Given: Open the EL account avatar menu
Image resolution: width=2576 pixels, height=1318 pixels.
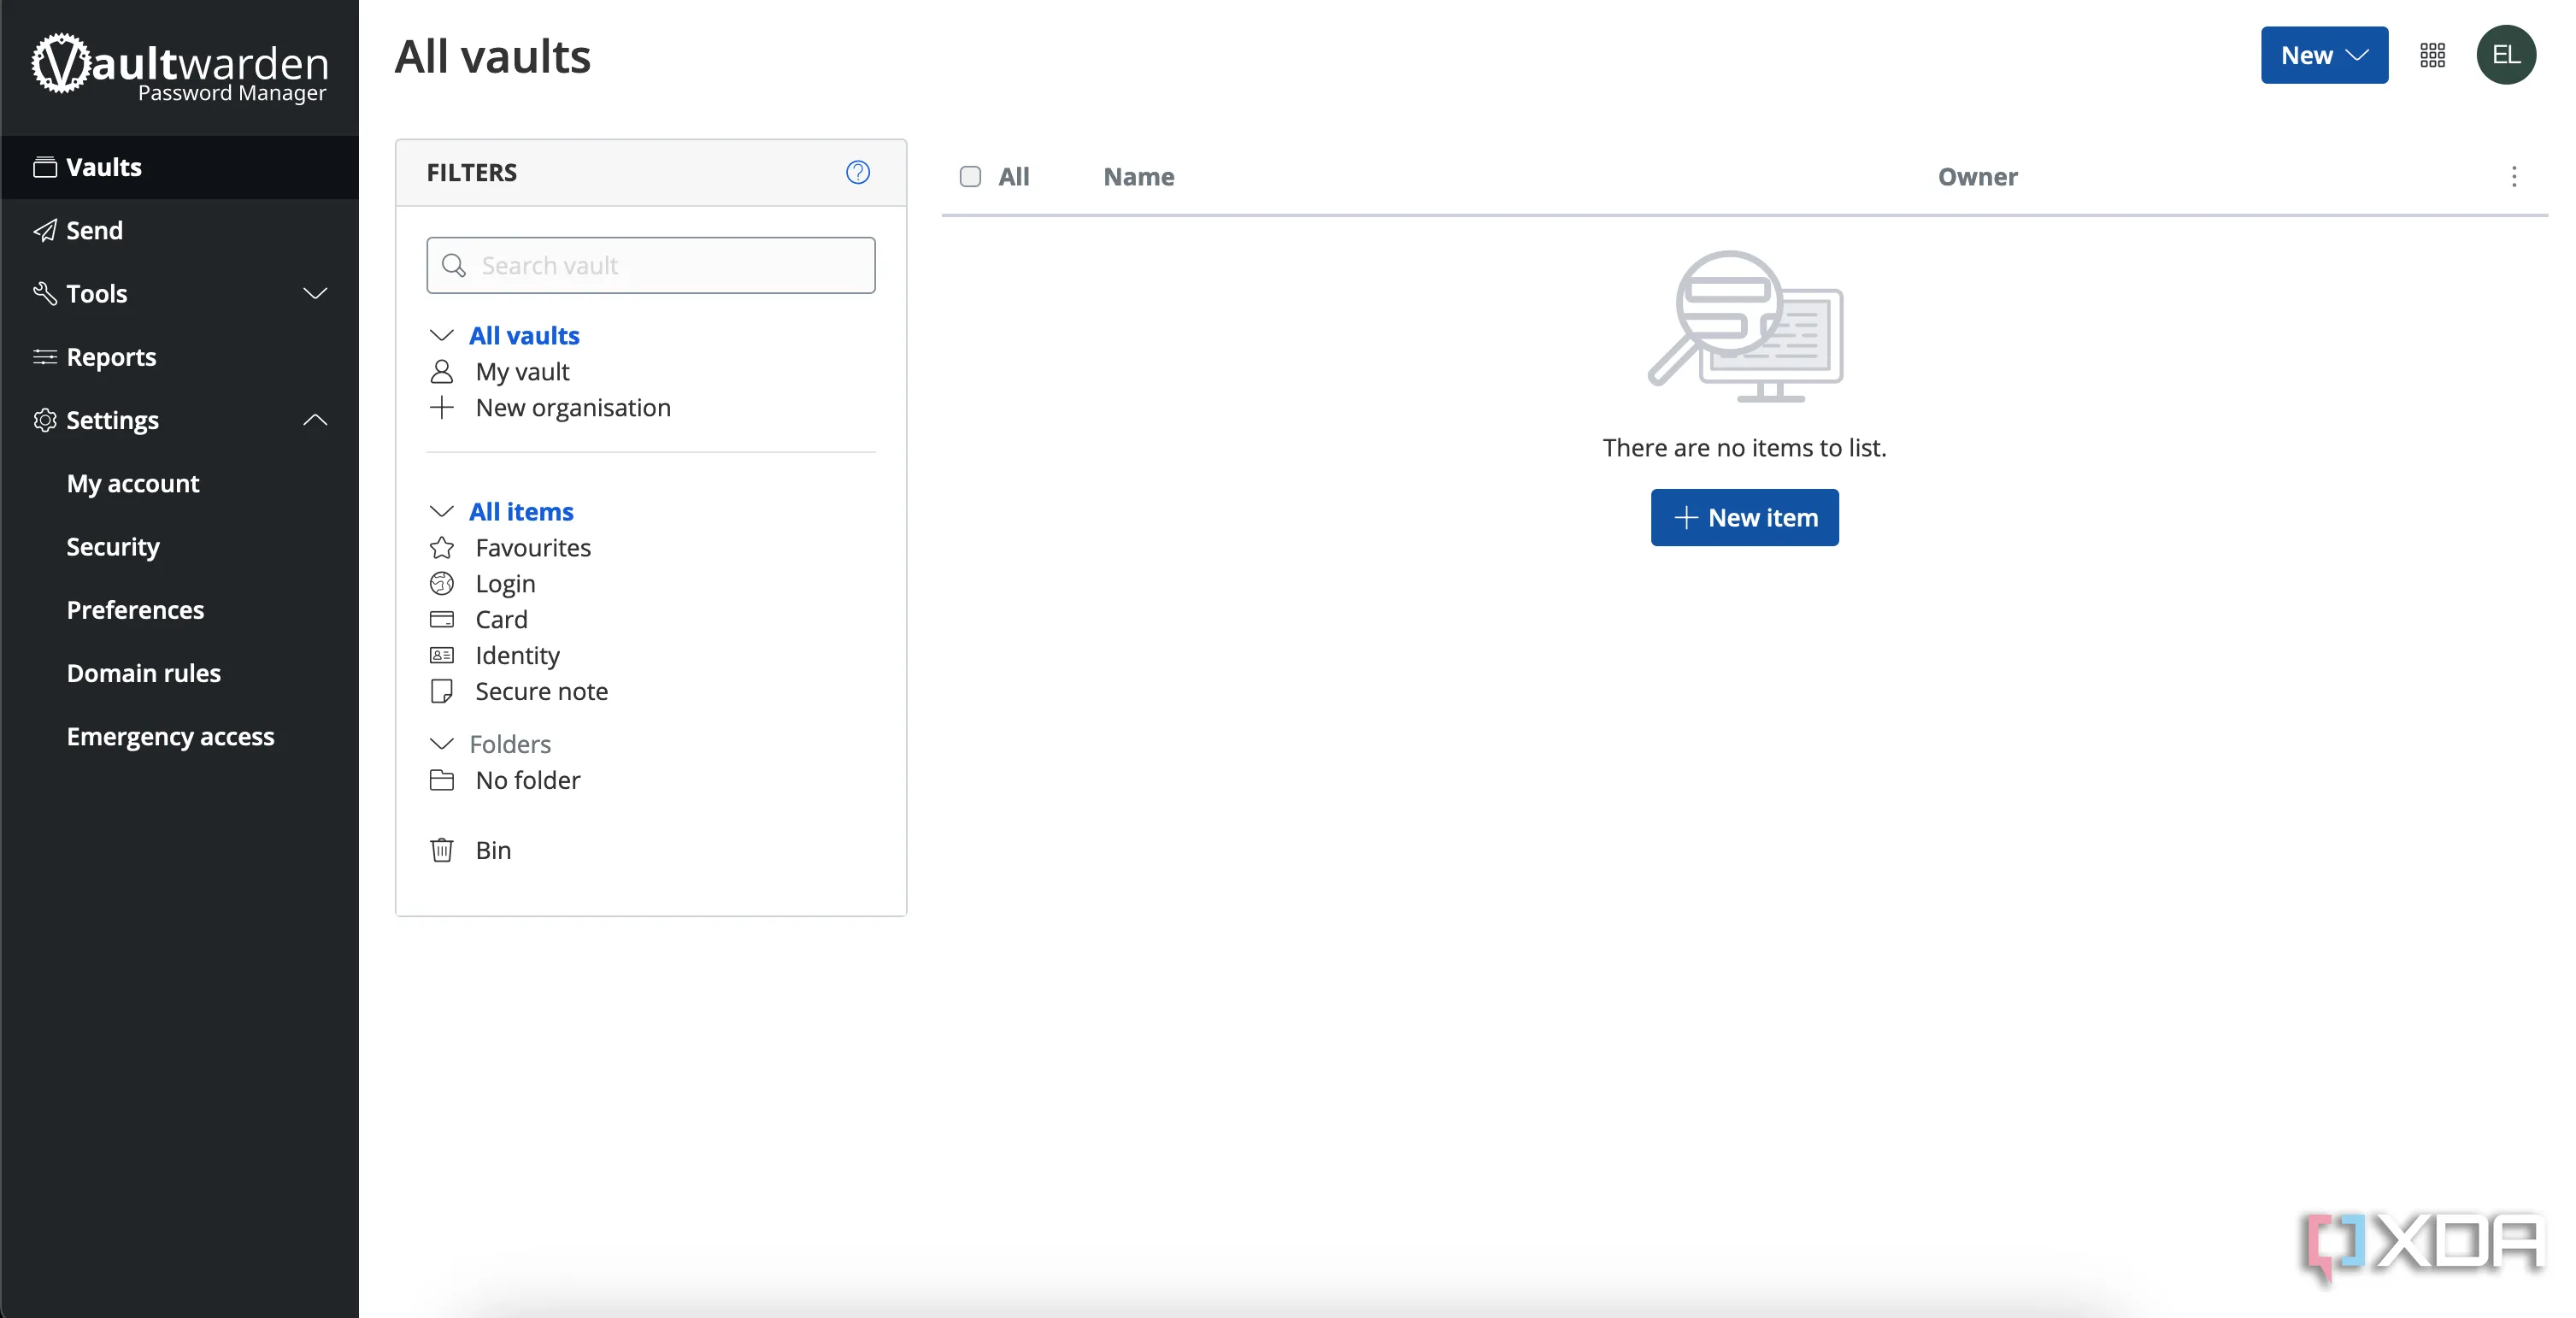Looking at the screenshot, I should 2505,55.
